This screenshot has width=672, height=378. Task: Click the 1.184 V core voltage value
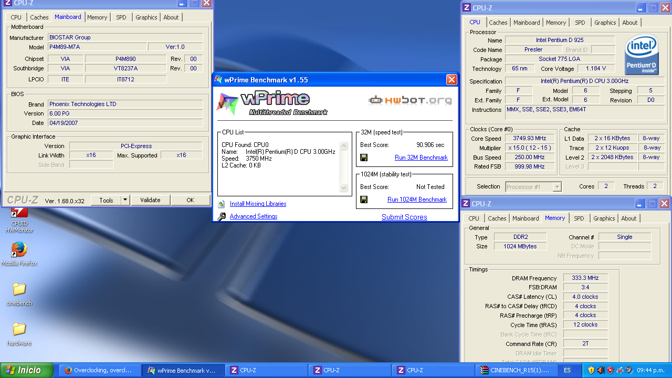click(596, 68)
